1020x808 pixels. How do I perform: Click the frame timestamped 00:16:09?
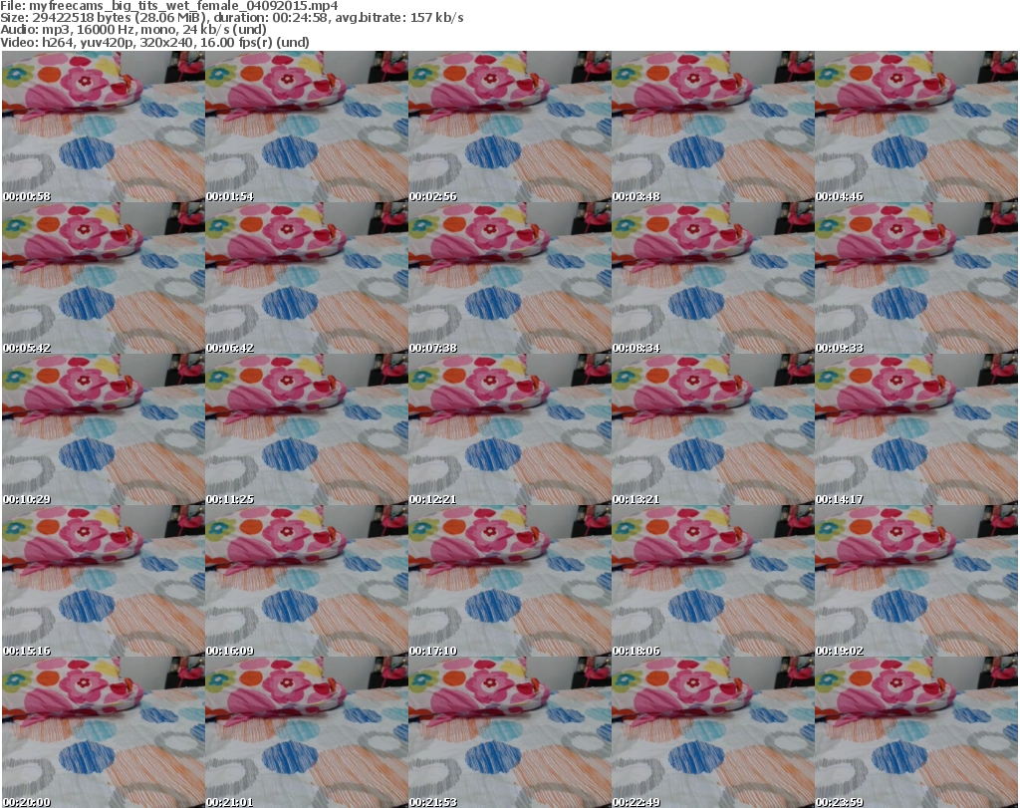coord(307,581)
